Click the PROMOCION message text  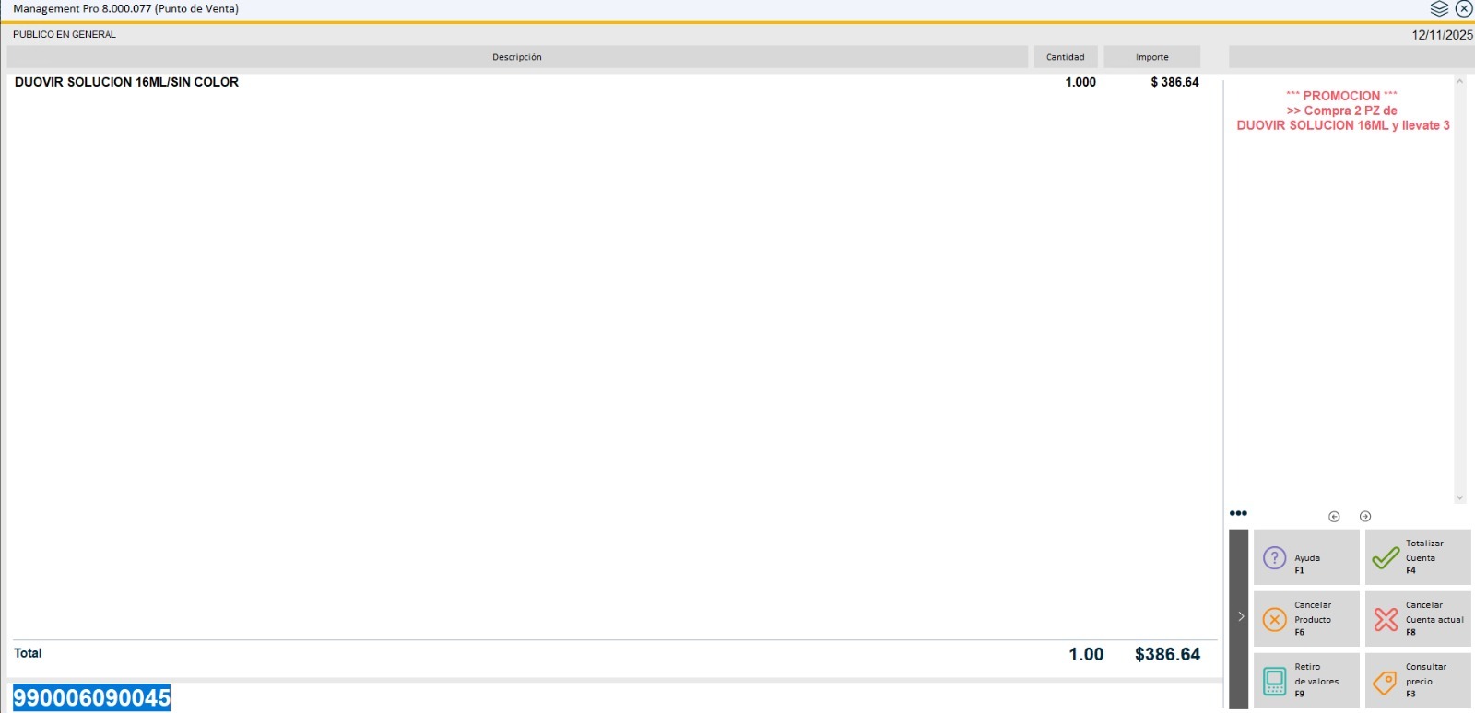(1342, 111)
